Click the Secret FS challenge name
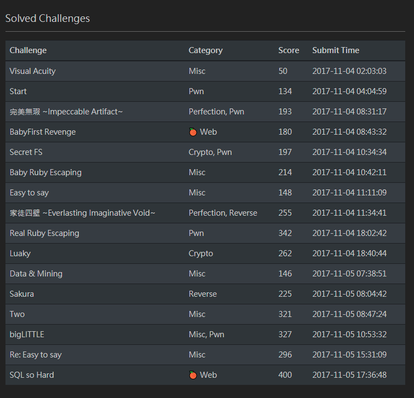This screenshot has height=398, width=414. click(26, 152)
